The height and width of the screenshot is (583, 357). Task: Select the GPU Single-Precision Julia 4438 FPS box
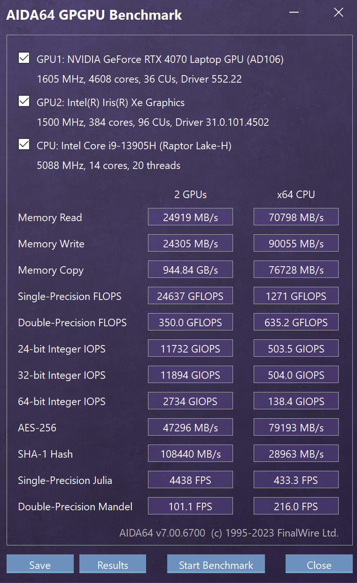190,480
